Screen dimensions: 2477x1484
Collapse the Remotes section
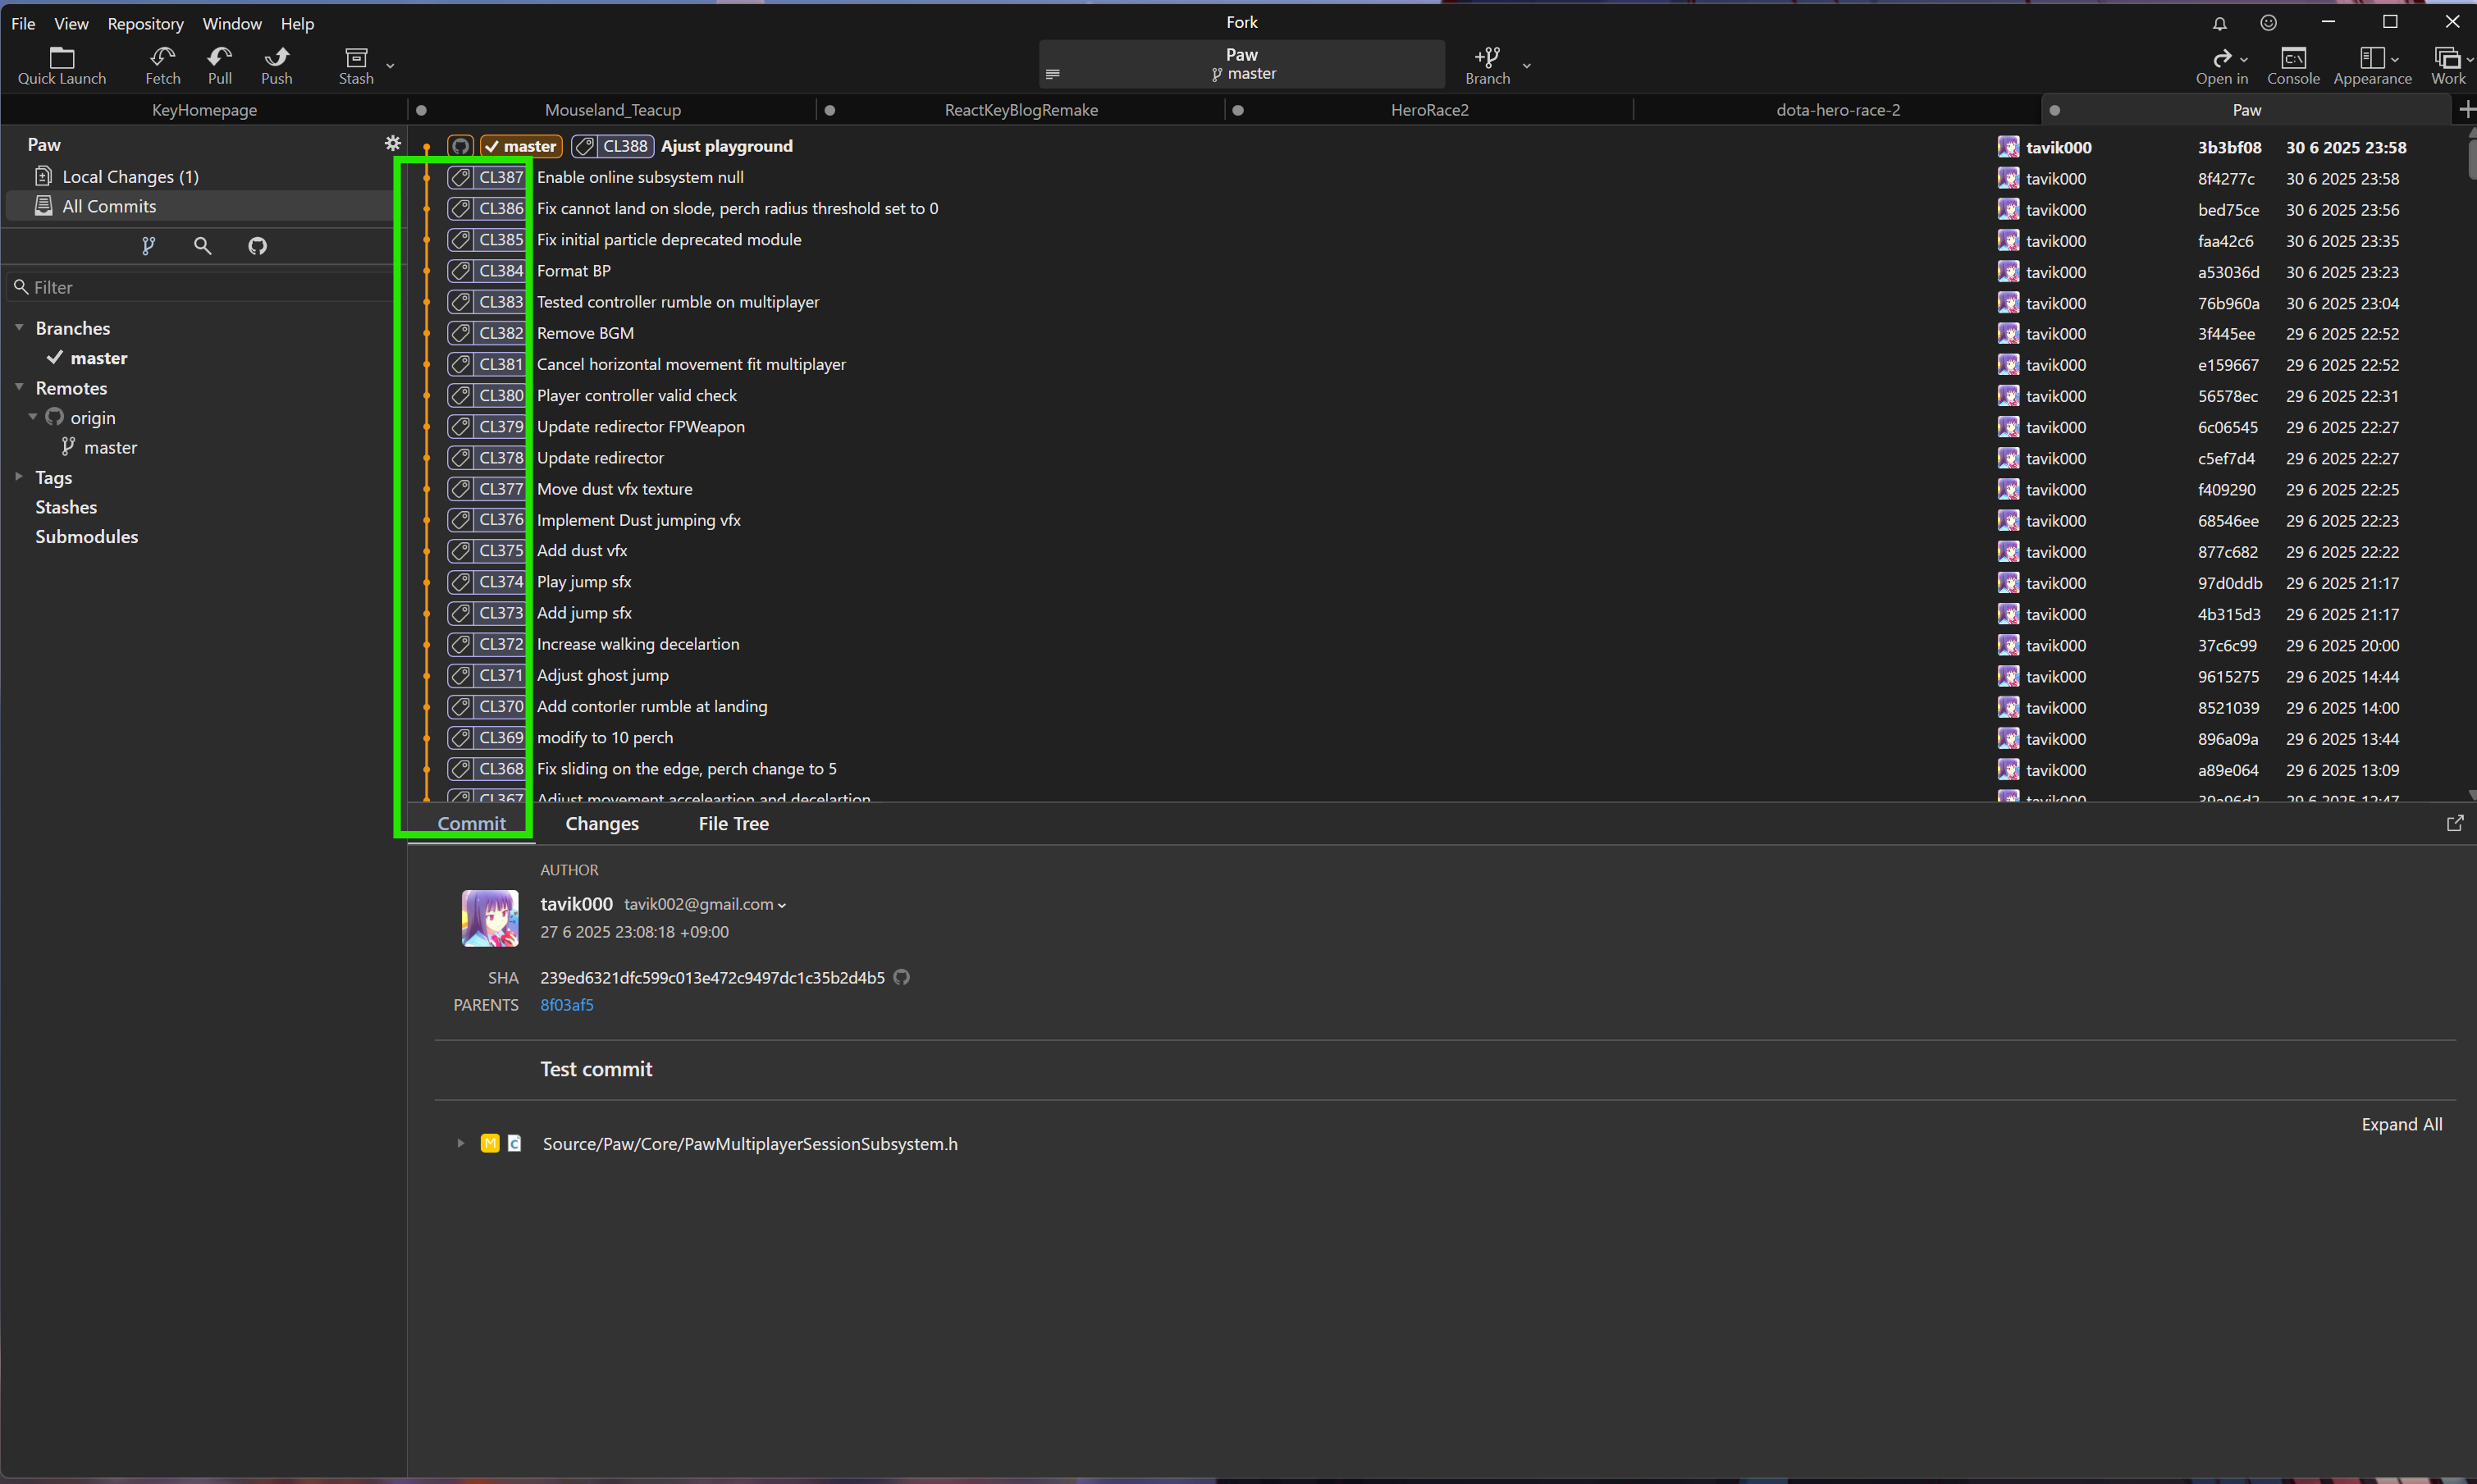pyautogui.click(x=19, y=387)
